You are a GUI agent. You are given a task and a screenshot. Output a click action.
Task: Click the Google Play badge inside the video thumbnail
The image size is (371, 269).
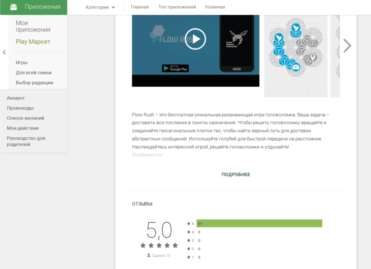176,68
